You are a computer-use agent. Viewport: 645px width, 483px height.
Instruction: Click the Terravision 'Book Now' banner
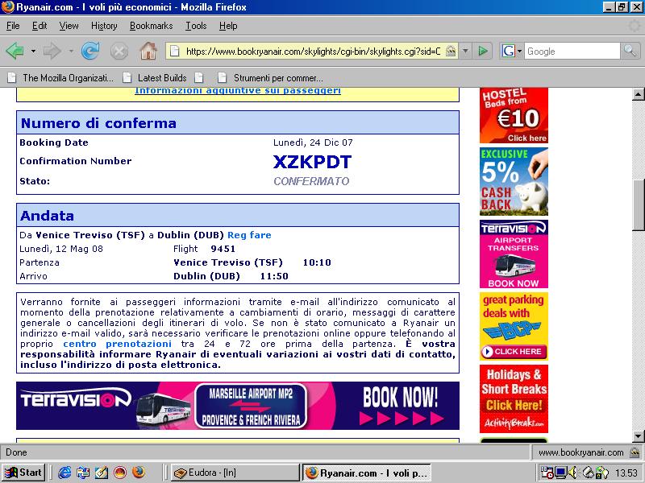238,406
